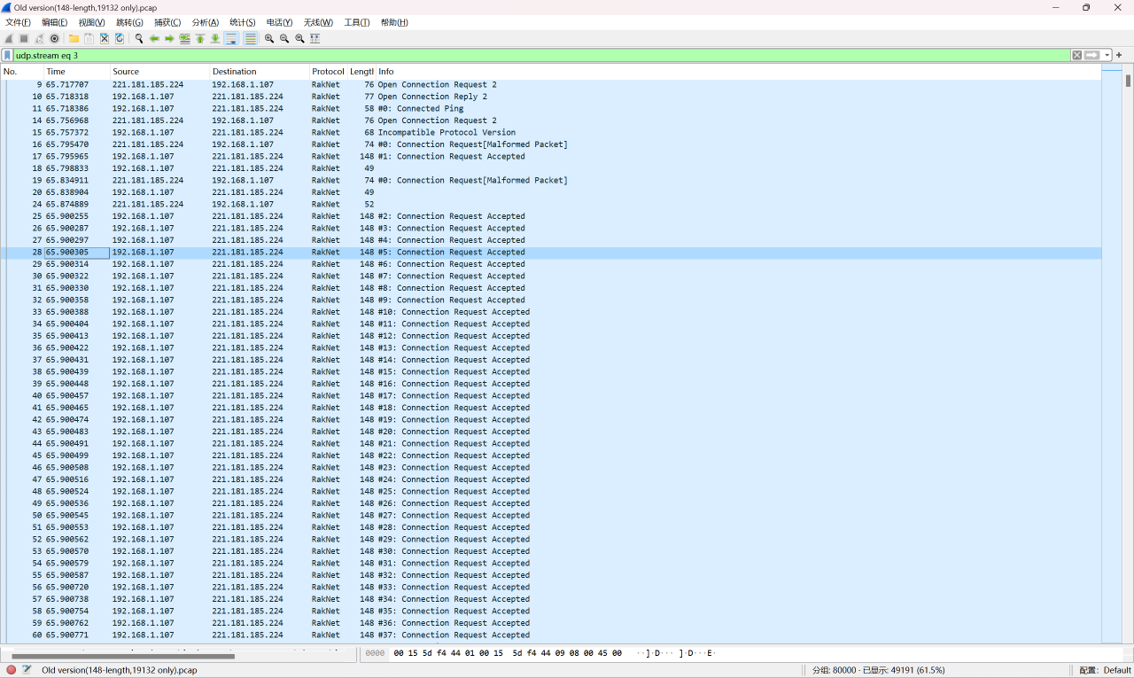Open the 分析(A) menu

point(205,22)
